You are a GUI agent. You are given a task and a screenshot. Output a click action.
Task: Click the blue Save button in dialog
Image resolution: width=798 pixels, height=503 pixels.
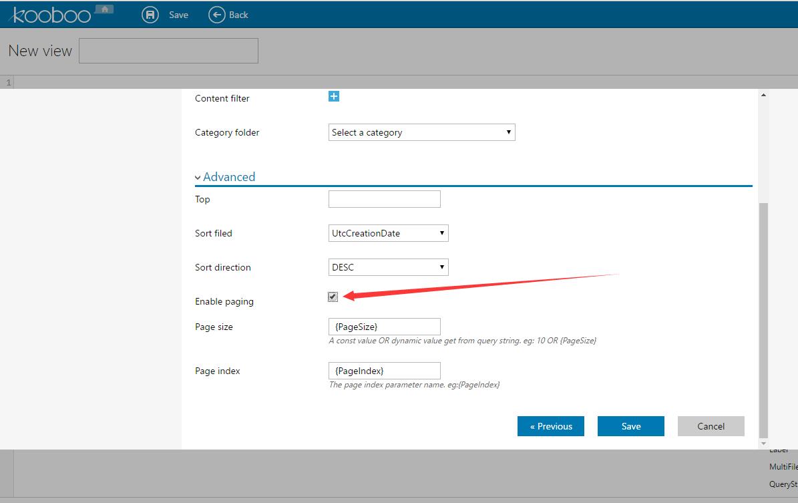coord(631,426)
